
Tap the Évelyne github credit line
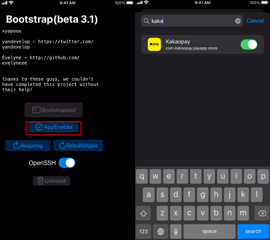tap(41, 60)
